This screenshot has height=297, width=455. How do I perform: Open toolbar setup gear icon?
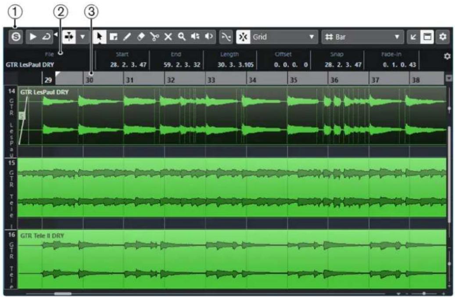pyautogui.click(x=443, y=37)
